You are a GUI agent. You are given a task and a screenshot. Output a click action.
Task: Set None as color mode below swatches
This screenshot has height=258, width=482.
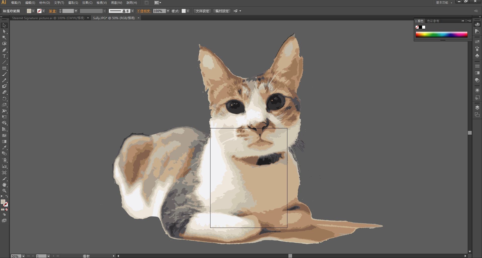7,210
